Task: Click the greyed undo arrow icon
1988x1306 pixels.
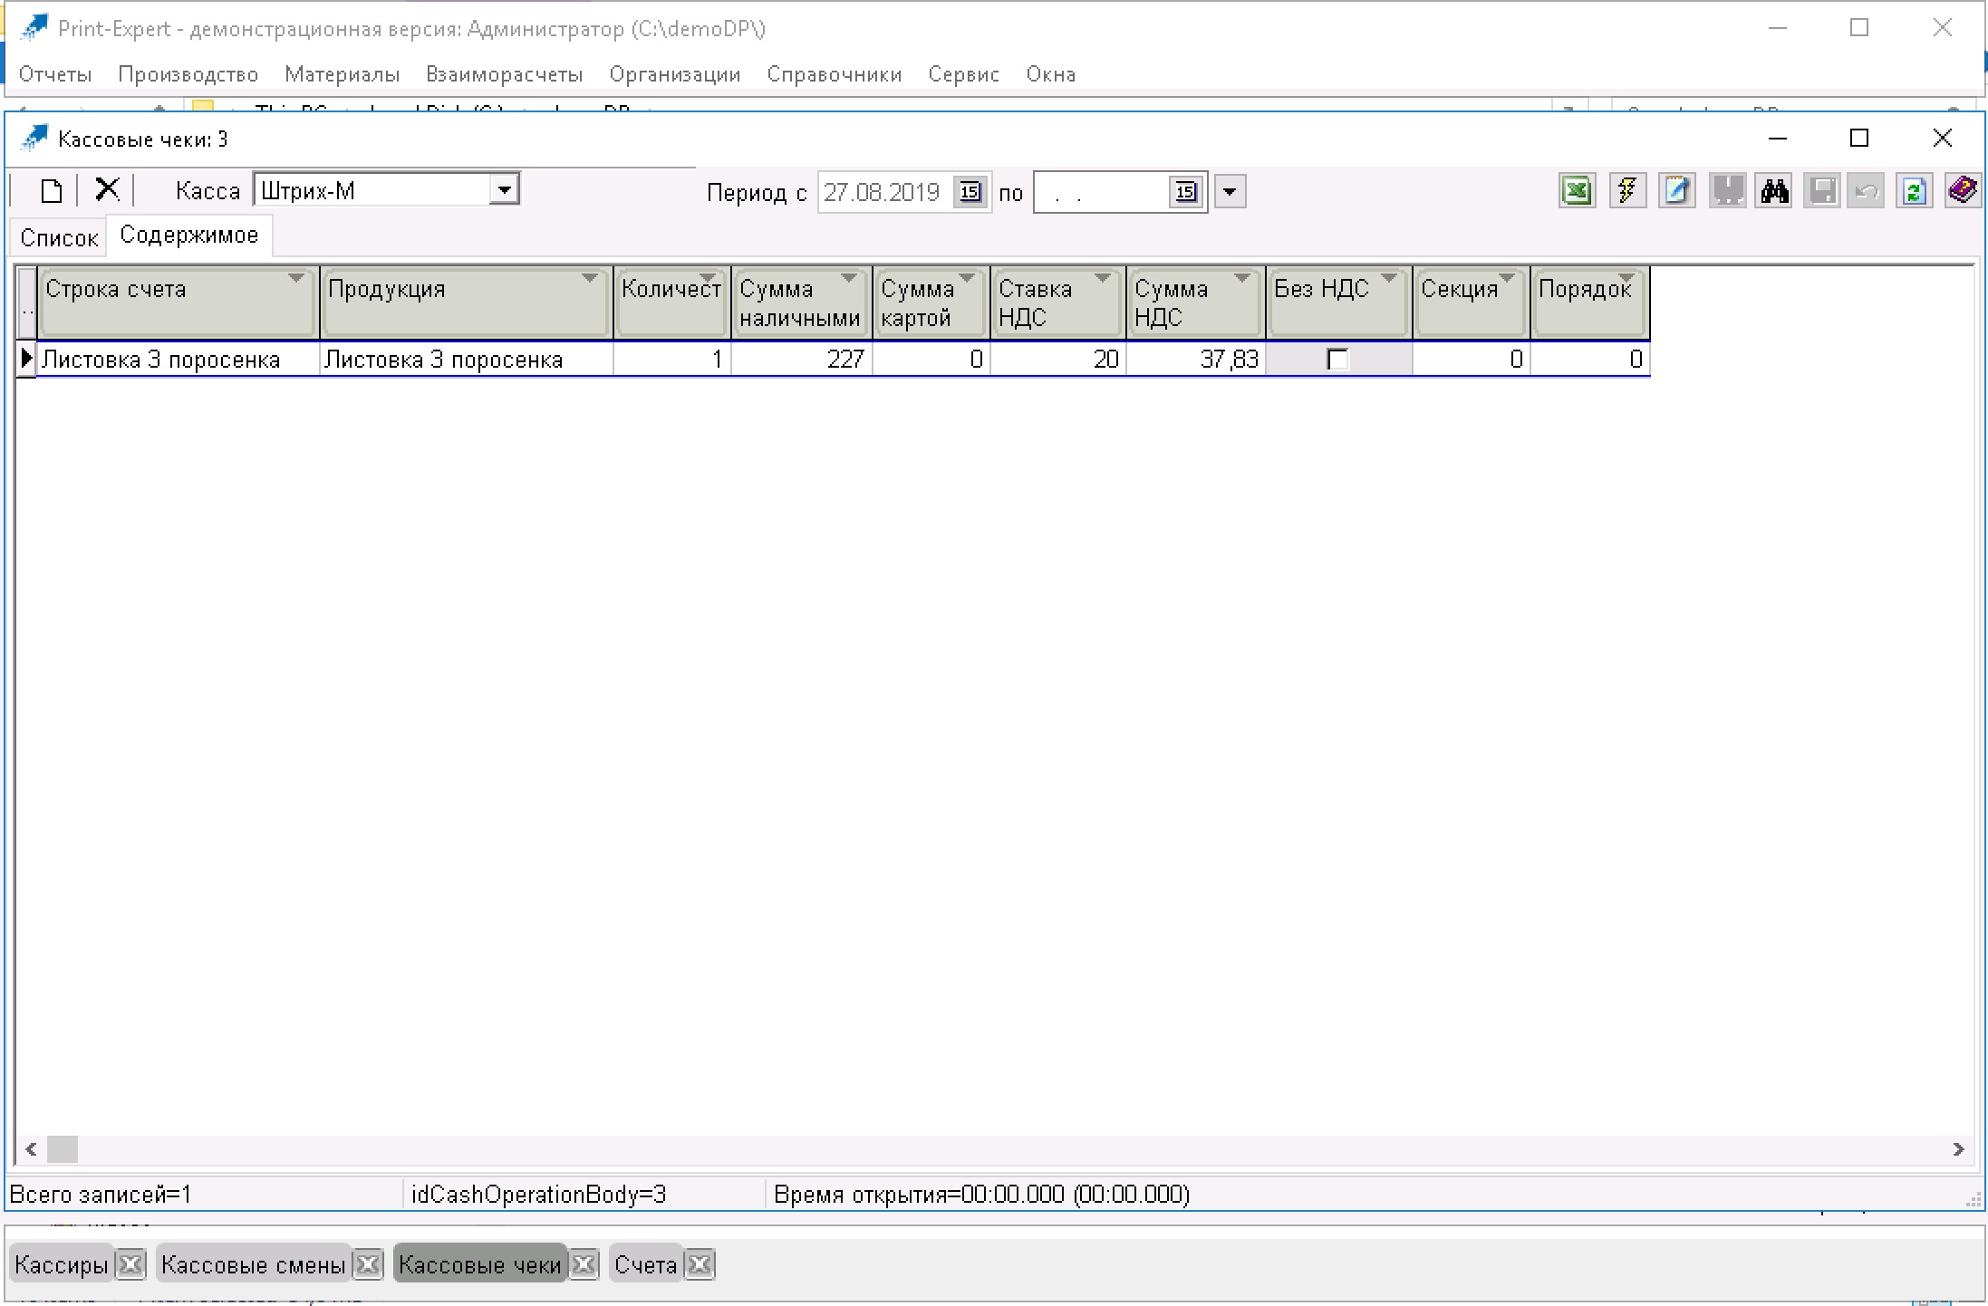Action: (1866, 191)
